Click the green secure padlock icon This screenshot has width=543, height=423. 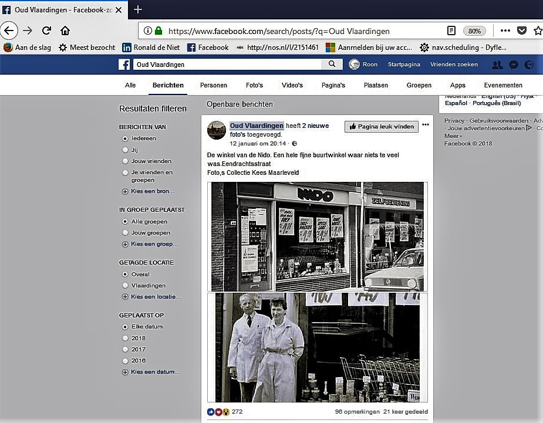click(158, 31)
